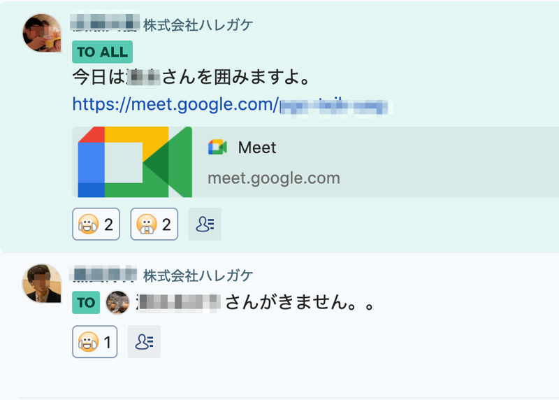This screenshot has width=559, height=400.
Task: Toggle first reaction with count 2
Action: [x=96, y=224]
